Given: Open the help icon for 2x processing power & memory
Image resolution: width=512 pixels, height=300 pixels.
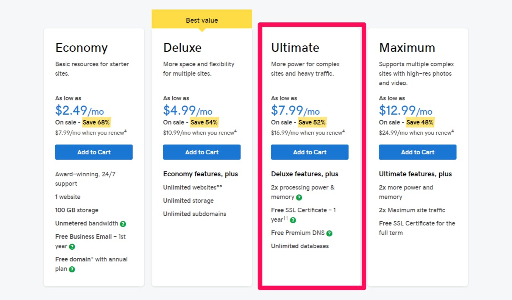Looking at the screenshot, I should [299, 197].
